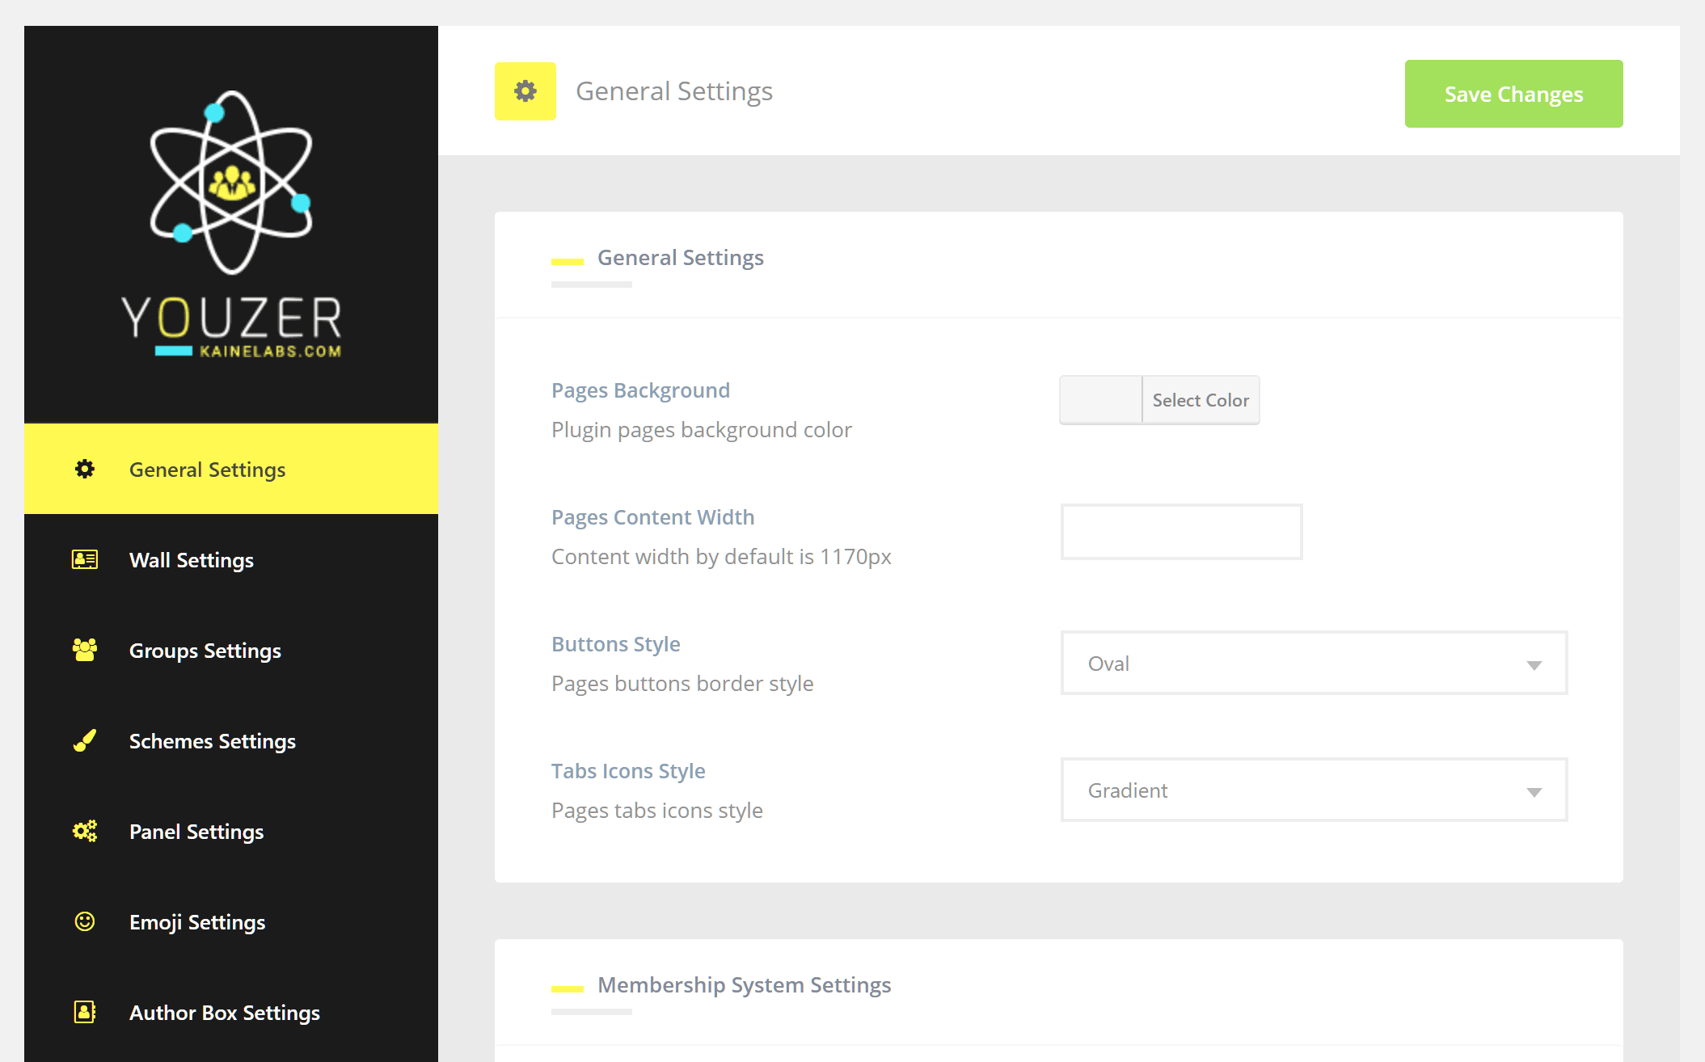Click the Panel Settings gears icon

(x=85, y=831)
